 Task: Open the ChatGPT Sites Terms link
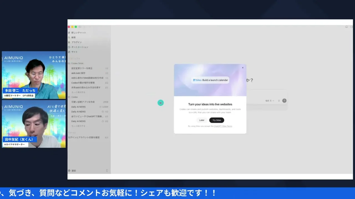click(223, 126)
